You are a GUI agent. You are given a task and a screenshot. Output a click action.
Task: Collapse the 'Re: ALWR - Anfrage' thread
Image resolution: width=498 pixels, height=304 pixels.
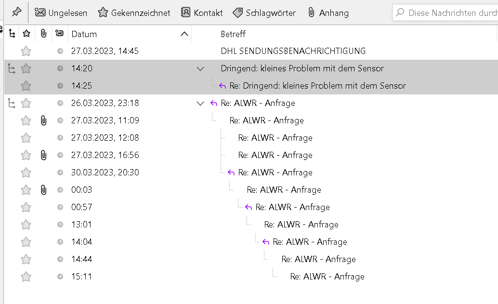tap(201, 103)
